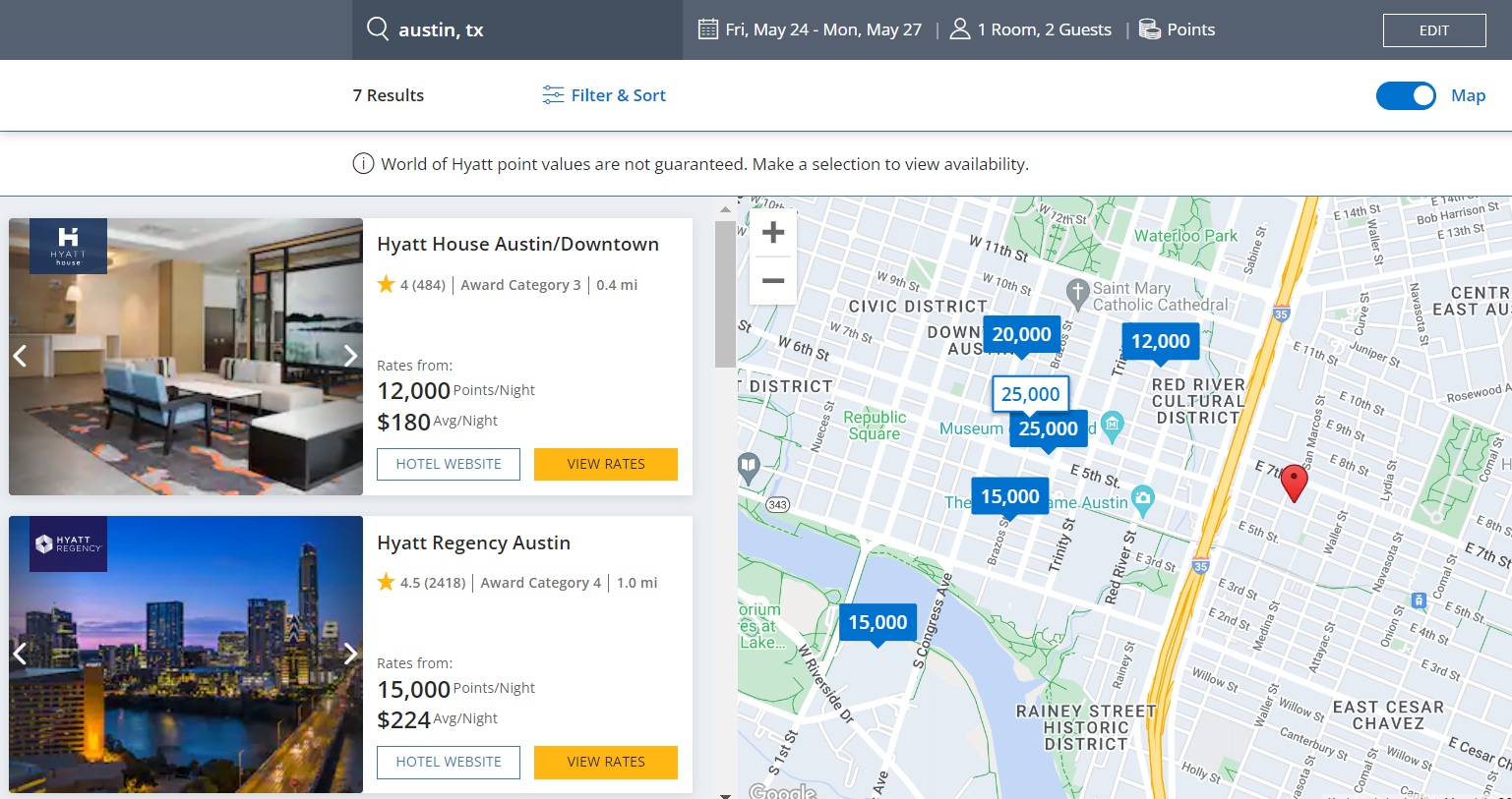The height and width of the screenshot is (799, 1512).
Task: Show previous photo of Hyatt Regency Austin
Action: click(x=21, y=654)
